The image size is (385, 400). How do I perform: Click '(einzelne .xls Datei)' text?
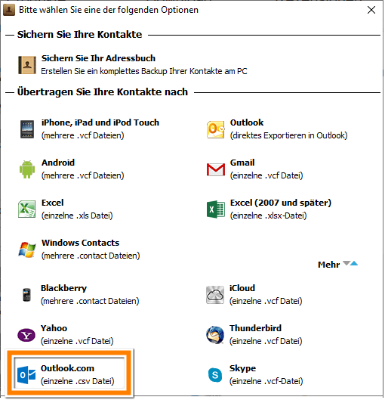(77, 216)
